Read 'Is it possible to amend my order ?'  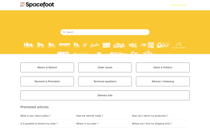(x=39, y=124)
